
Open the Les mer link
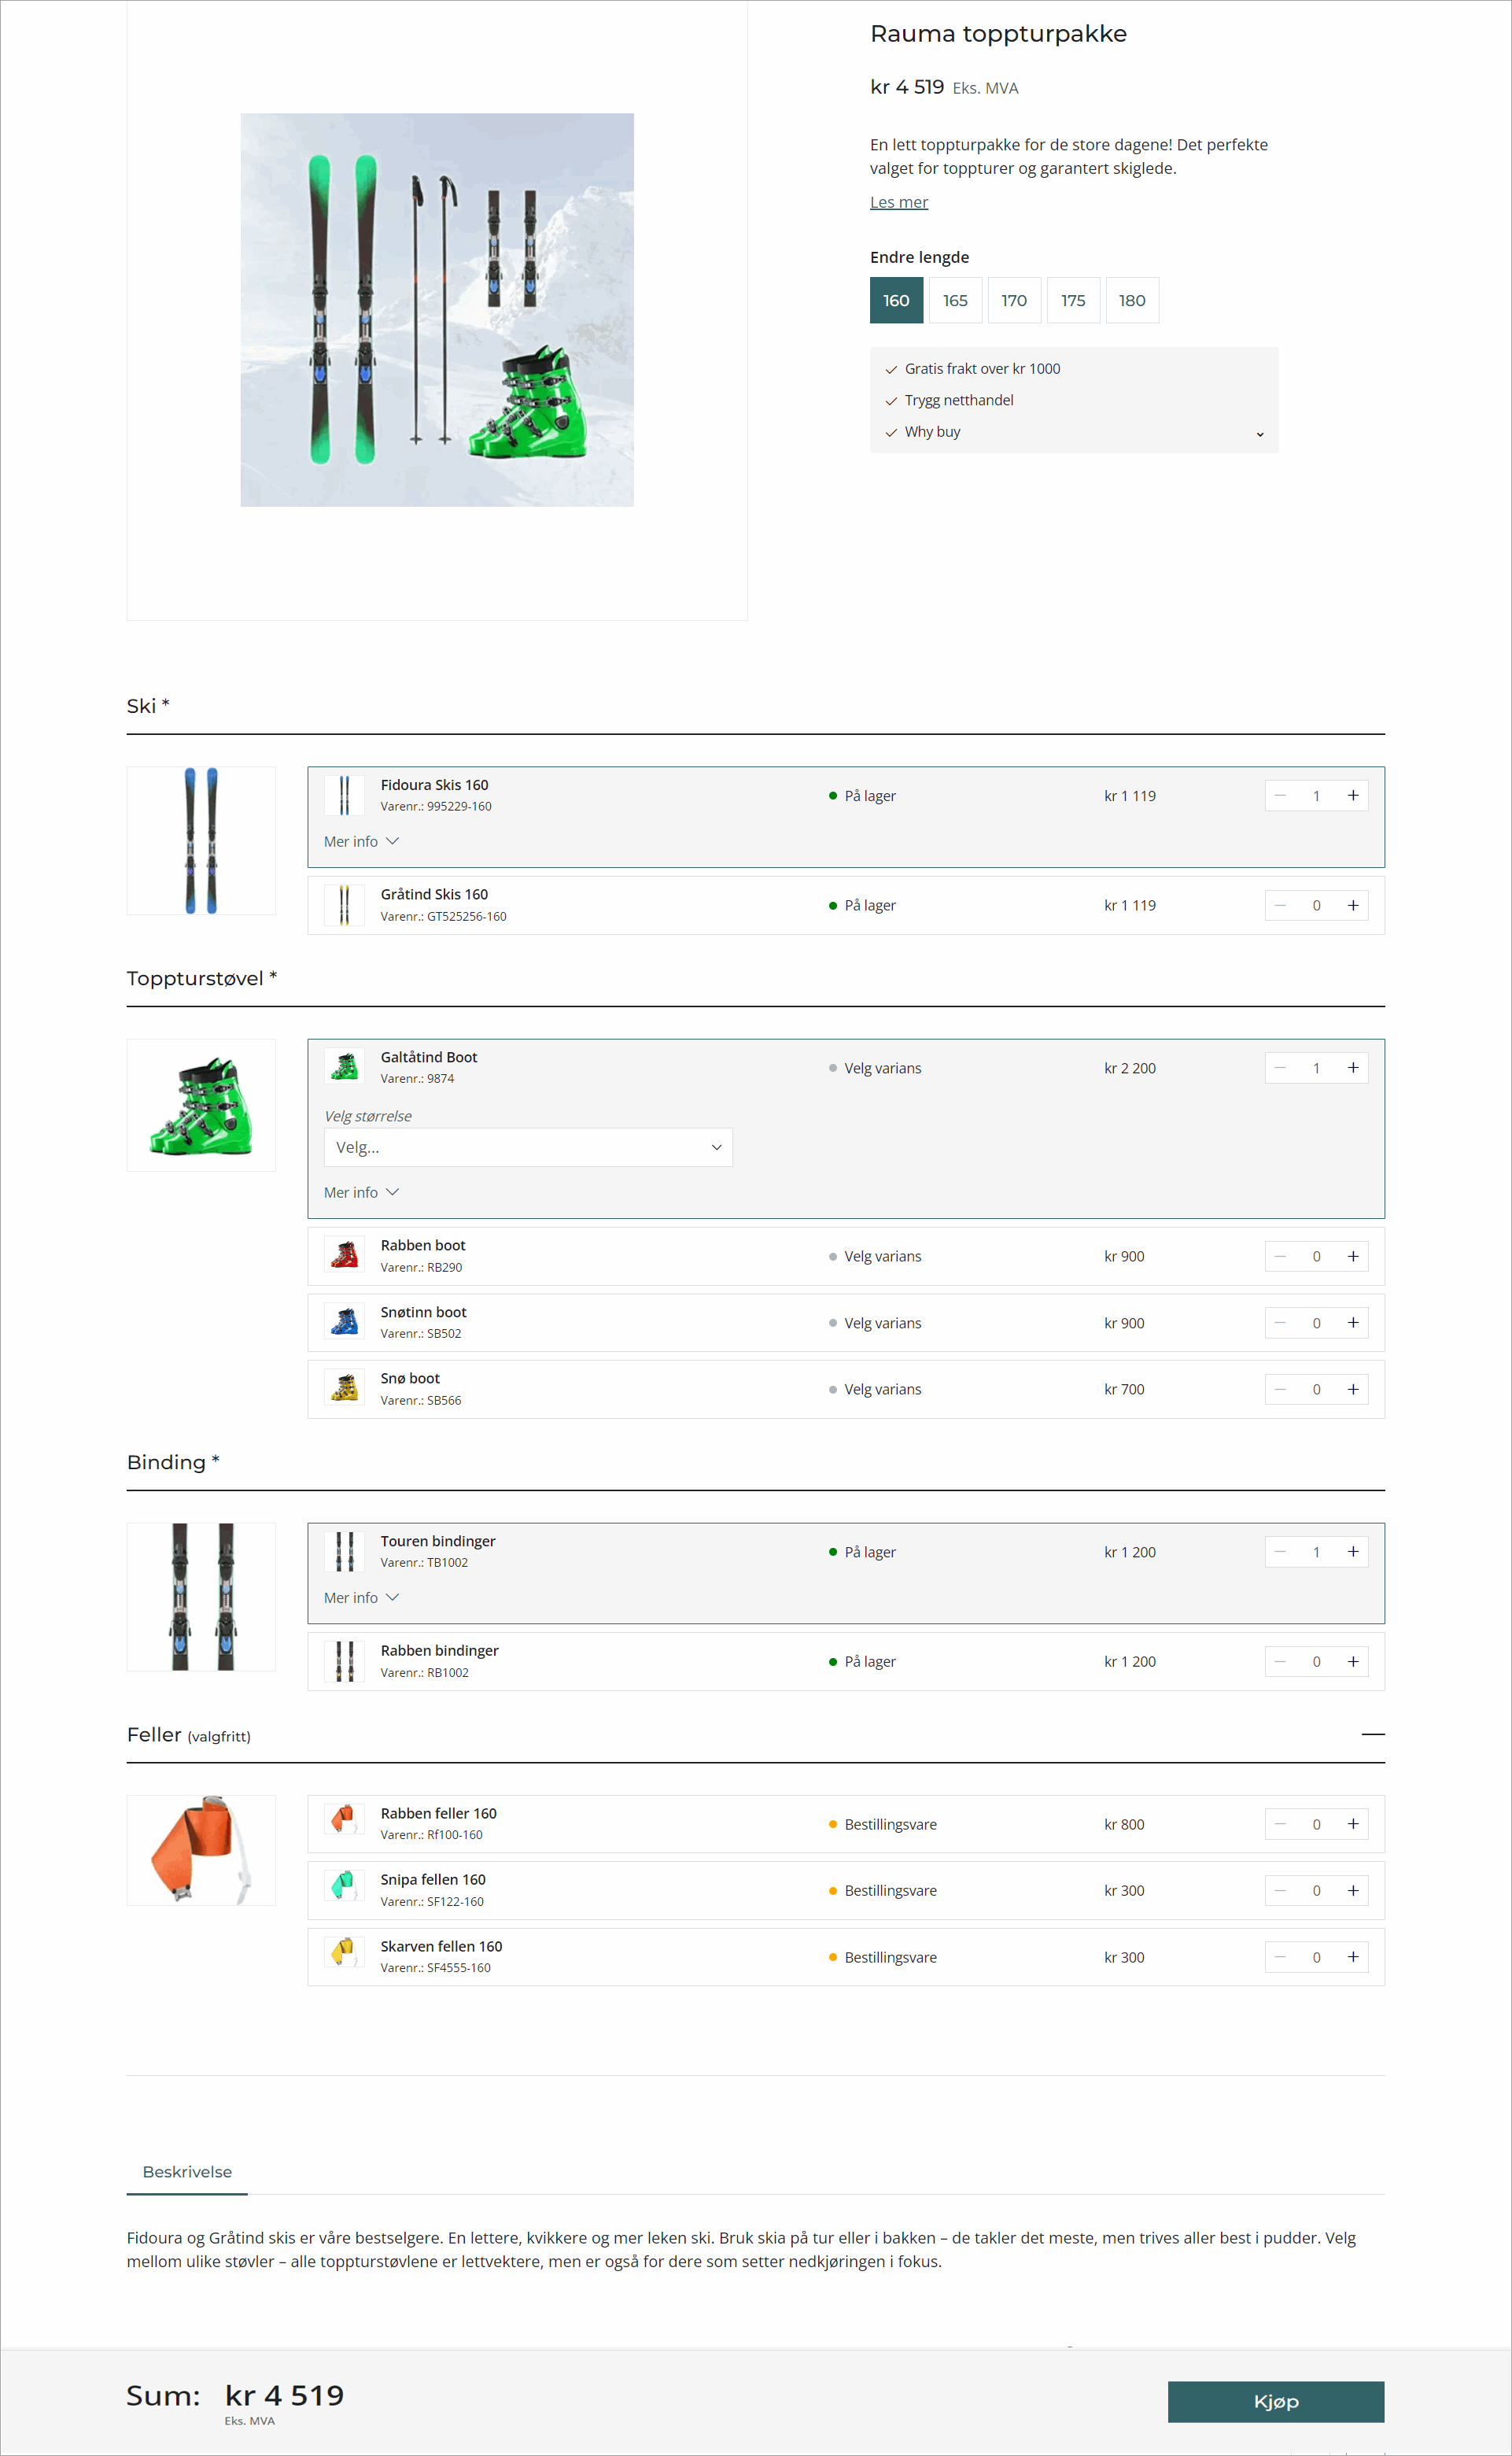(898, 201)
